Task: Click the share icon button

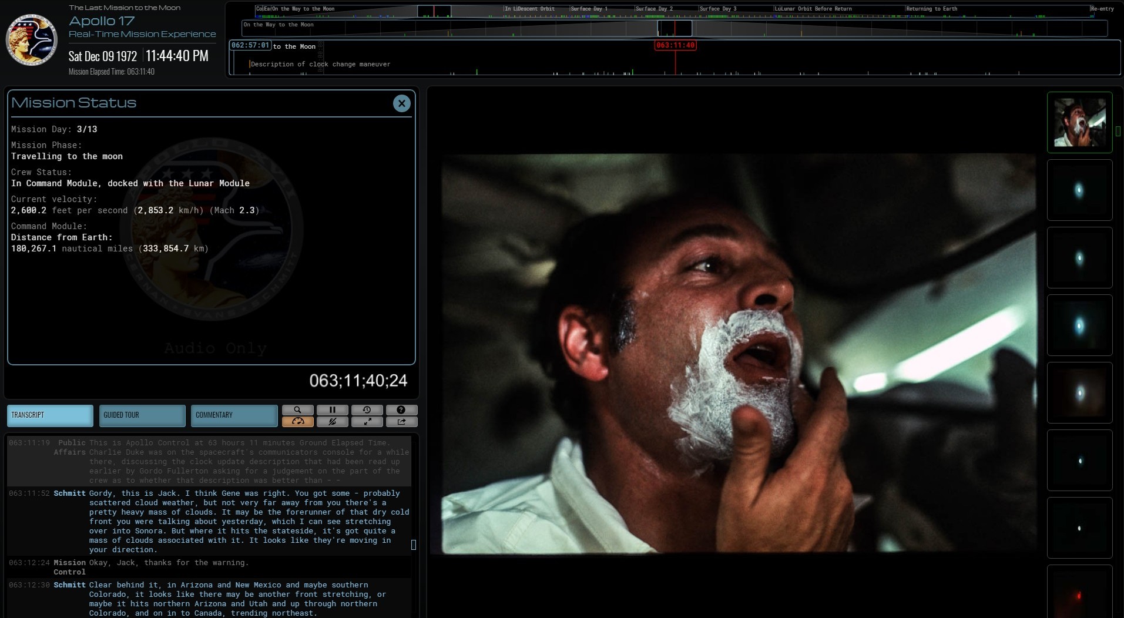Action: pyautogui.click(x=401, y=422)
